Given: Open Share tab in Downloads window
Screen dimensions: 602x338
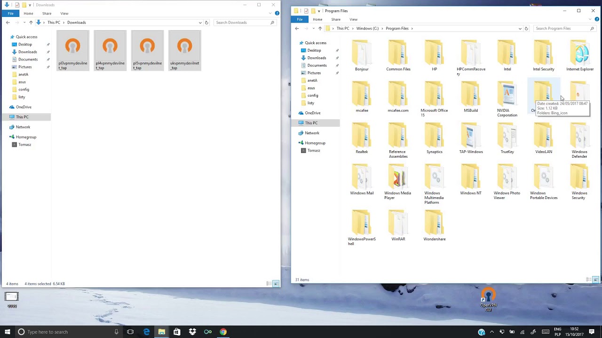Looking at the screenshot, I should [x=47, y=13].
